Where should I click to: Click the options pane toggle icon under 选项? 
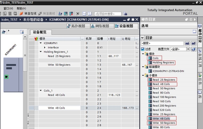194,32
